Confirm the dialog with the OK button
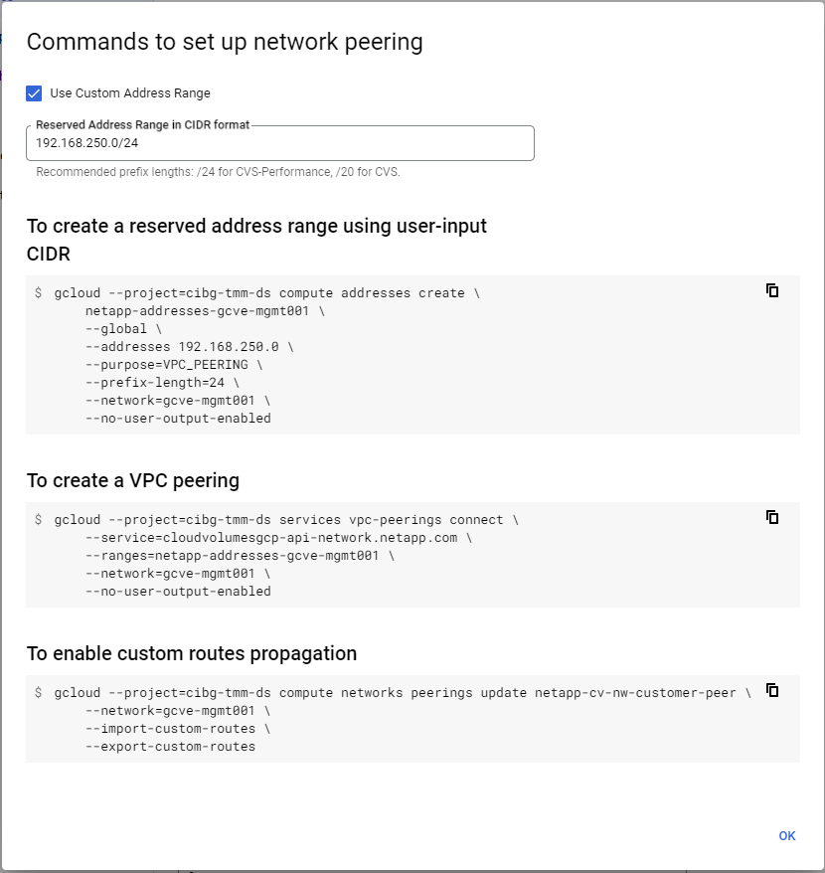The height and width of the screenshot is (873, 825). (x=787, y=835)
